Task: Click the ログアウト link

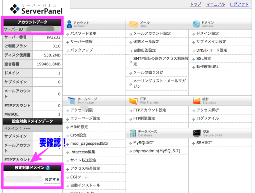Action: point(239,4)
